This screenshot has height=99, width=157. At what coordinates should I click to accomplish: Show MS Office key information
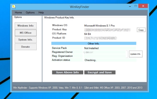(26, 33)
